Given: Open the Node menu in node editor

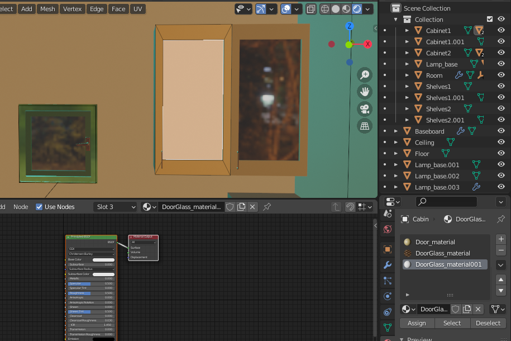Looking at the screenshot, I should [x=21, y=207].
